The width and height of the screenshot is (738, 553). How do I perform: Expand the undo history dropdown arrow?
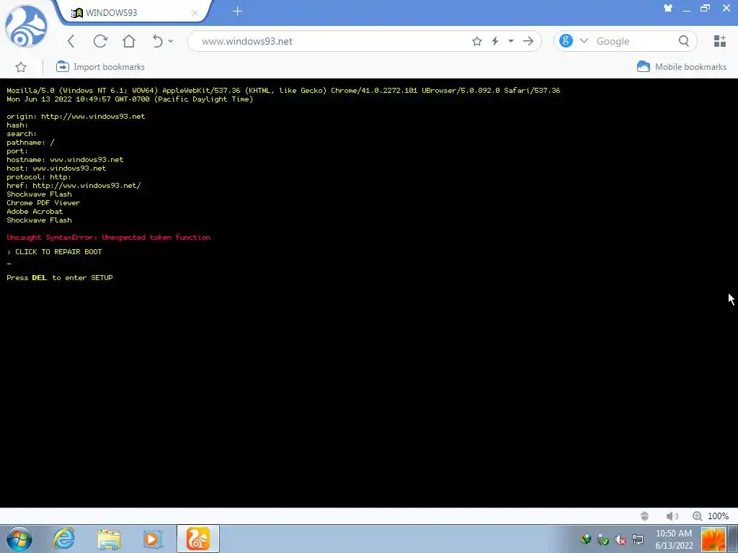(x=171, y=41)
